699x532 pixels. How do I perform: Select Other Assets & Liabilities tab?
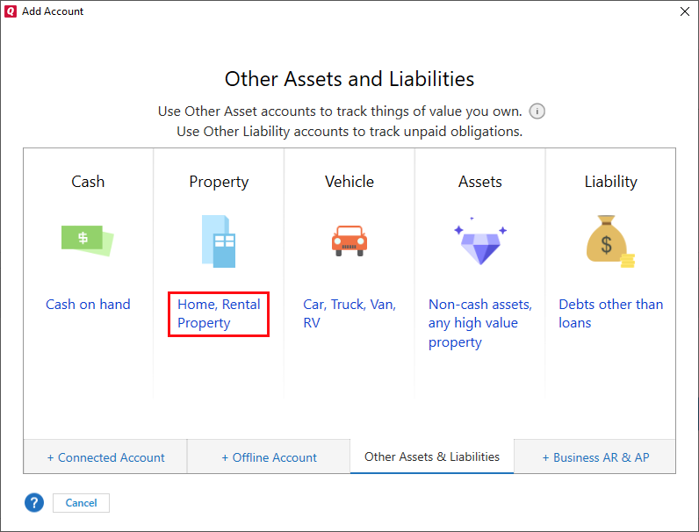coord(432,457)
